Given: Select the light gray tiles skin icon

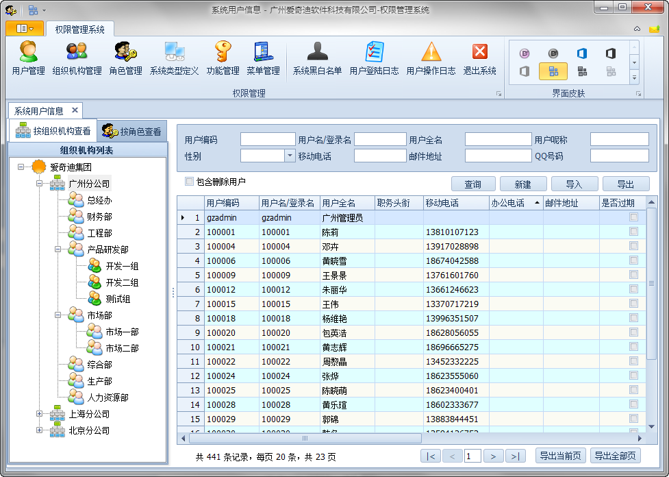Looking at the screenshot, I should pos(611,71).
